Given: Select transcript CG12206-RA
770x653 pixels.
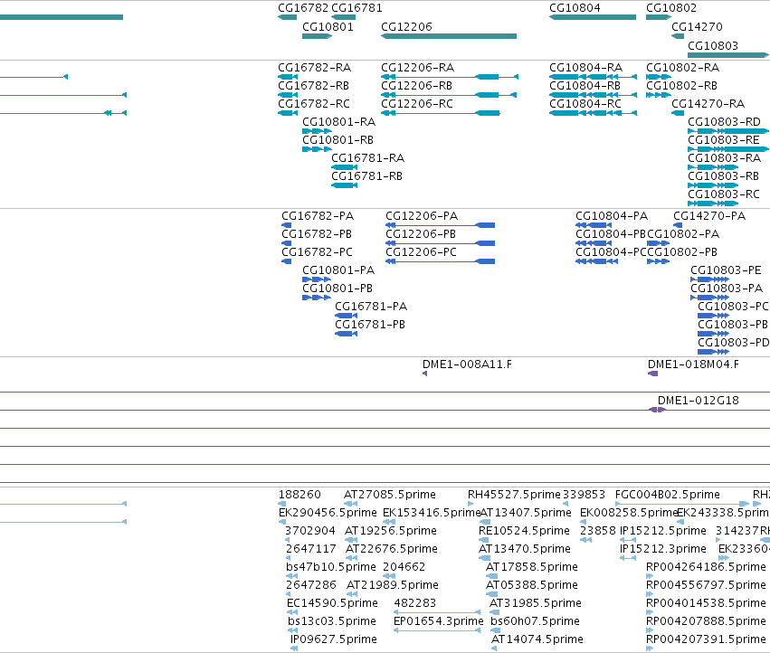Looking at the screenshot, I should coord(417,68).
